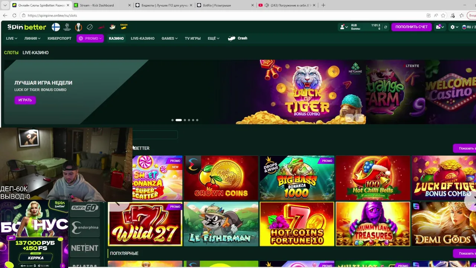Select the last banner carousel dot
This screenshot has height=268, width=476.
click(197, 120)
